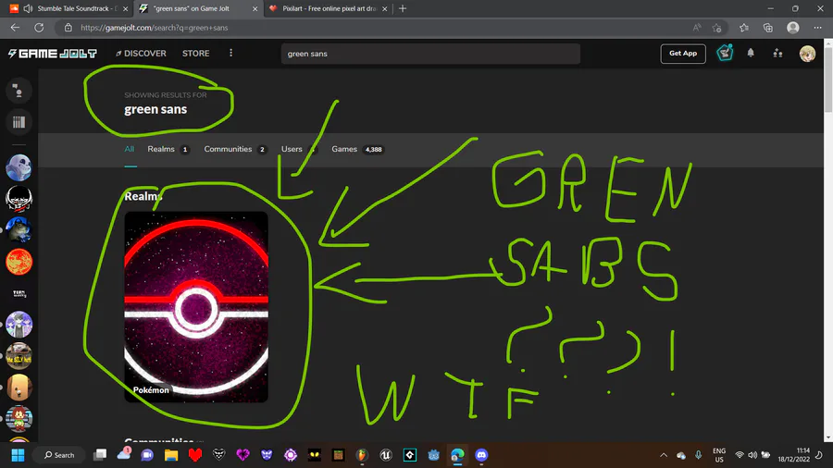This screenshot has width=833, height=468.
Task: Open the black-and-white face community icon
Action: (19, 199)
